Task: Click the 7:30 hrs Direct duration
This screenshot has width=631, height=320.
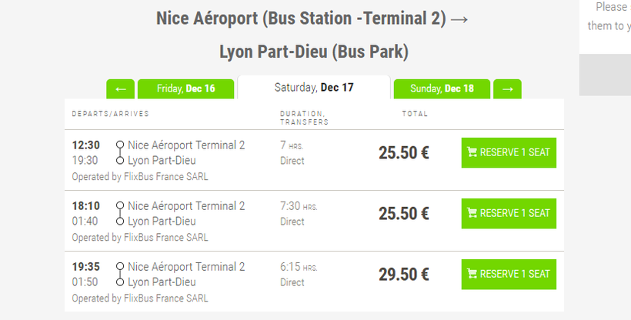Action: pos(299,213)
